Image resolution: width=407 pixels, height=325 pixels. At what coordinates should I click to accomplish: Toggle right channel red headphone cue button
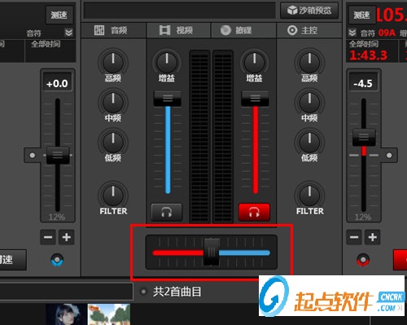(x=254, y=212)
